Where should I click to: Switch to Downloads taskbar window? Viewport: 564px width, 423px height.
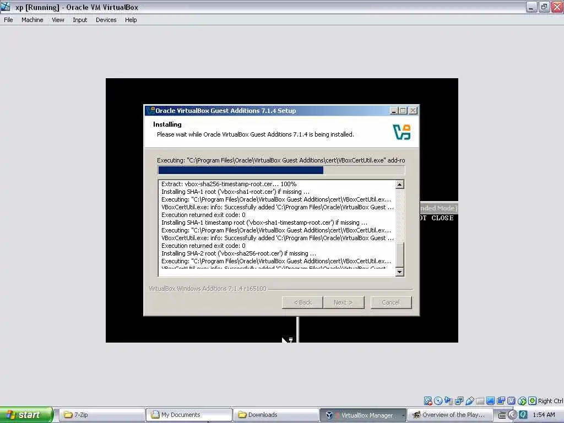276,415
